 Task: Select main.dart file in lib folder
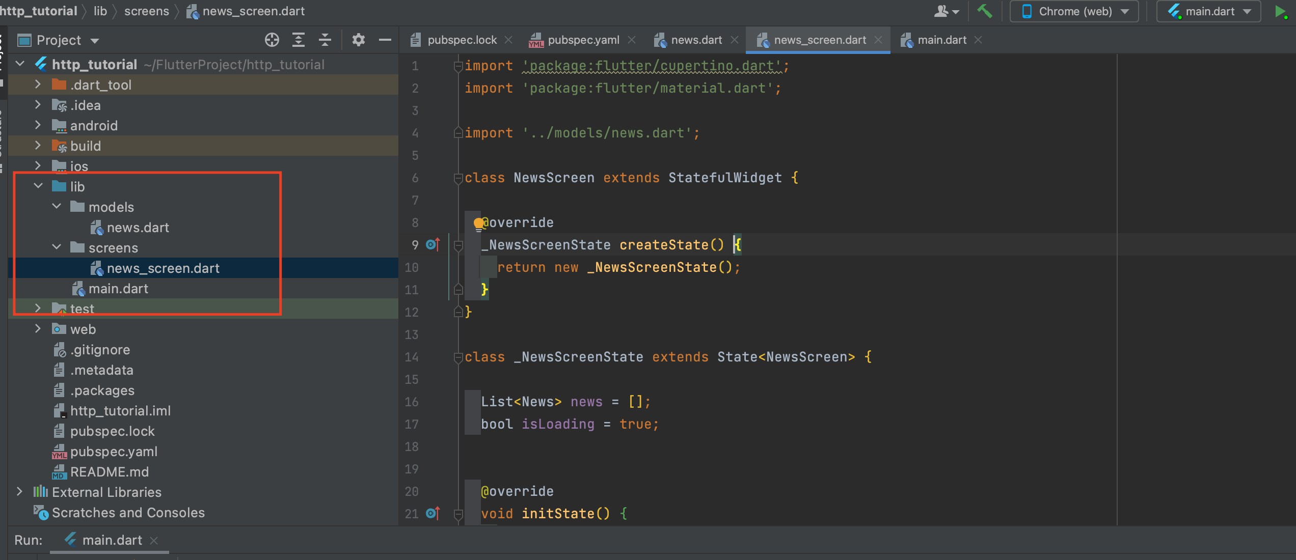(x=118, y=289)
